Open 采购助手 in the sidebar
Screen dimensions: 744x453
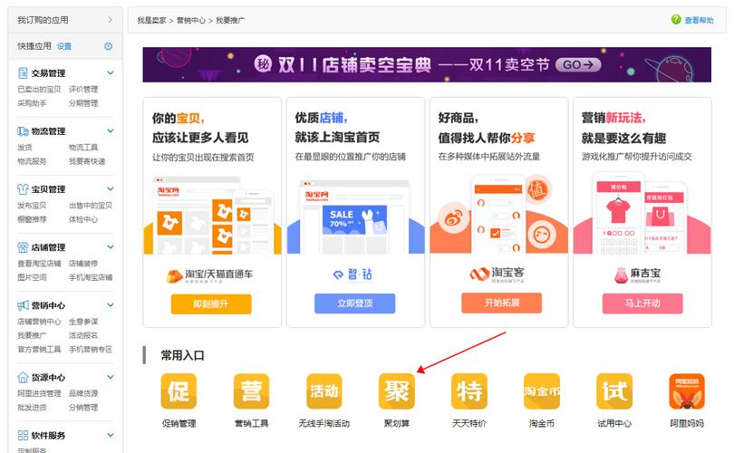[32, 103]
